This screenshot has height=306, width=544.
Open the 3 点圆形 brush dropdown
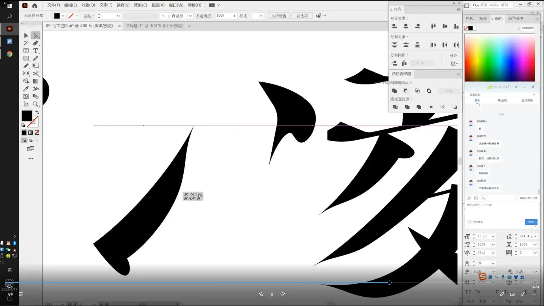(x=190, y=16)
